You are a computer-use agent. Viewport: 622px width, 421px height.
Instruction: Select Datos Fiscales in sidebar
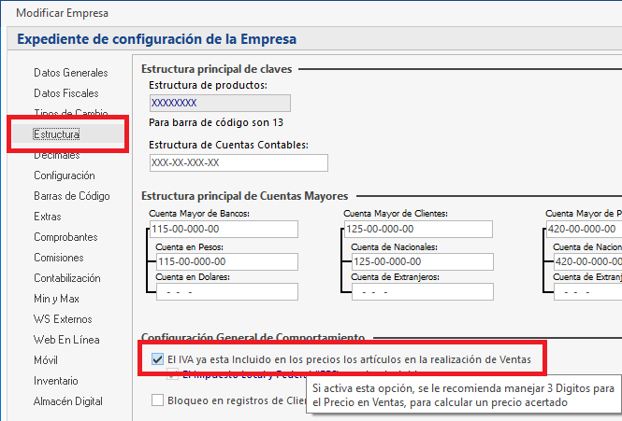65,93
